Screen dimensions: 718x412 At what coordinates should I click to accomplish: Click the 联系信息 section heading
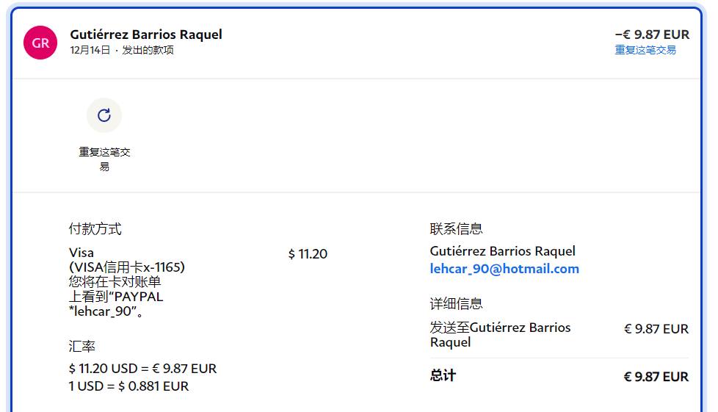[457, 229]
